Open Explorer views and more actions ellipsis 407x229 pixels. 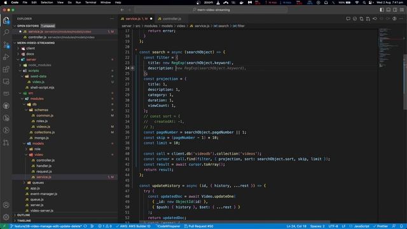[112, 18]
